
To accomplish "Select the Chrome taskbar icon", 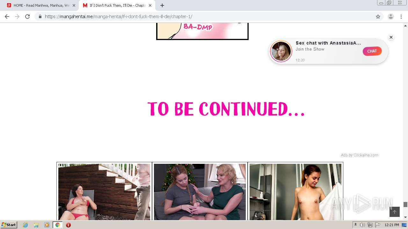I will point(57,225).
